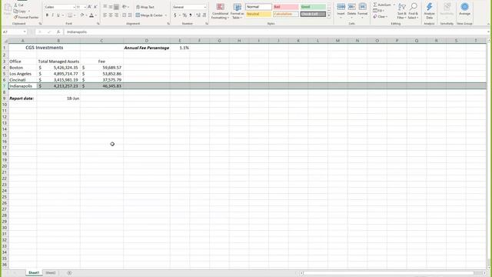492x277 pixels.
Task: Expand the cell styles gallery
Action: click(x=329, y=15)
